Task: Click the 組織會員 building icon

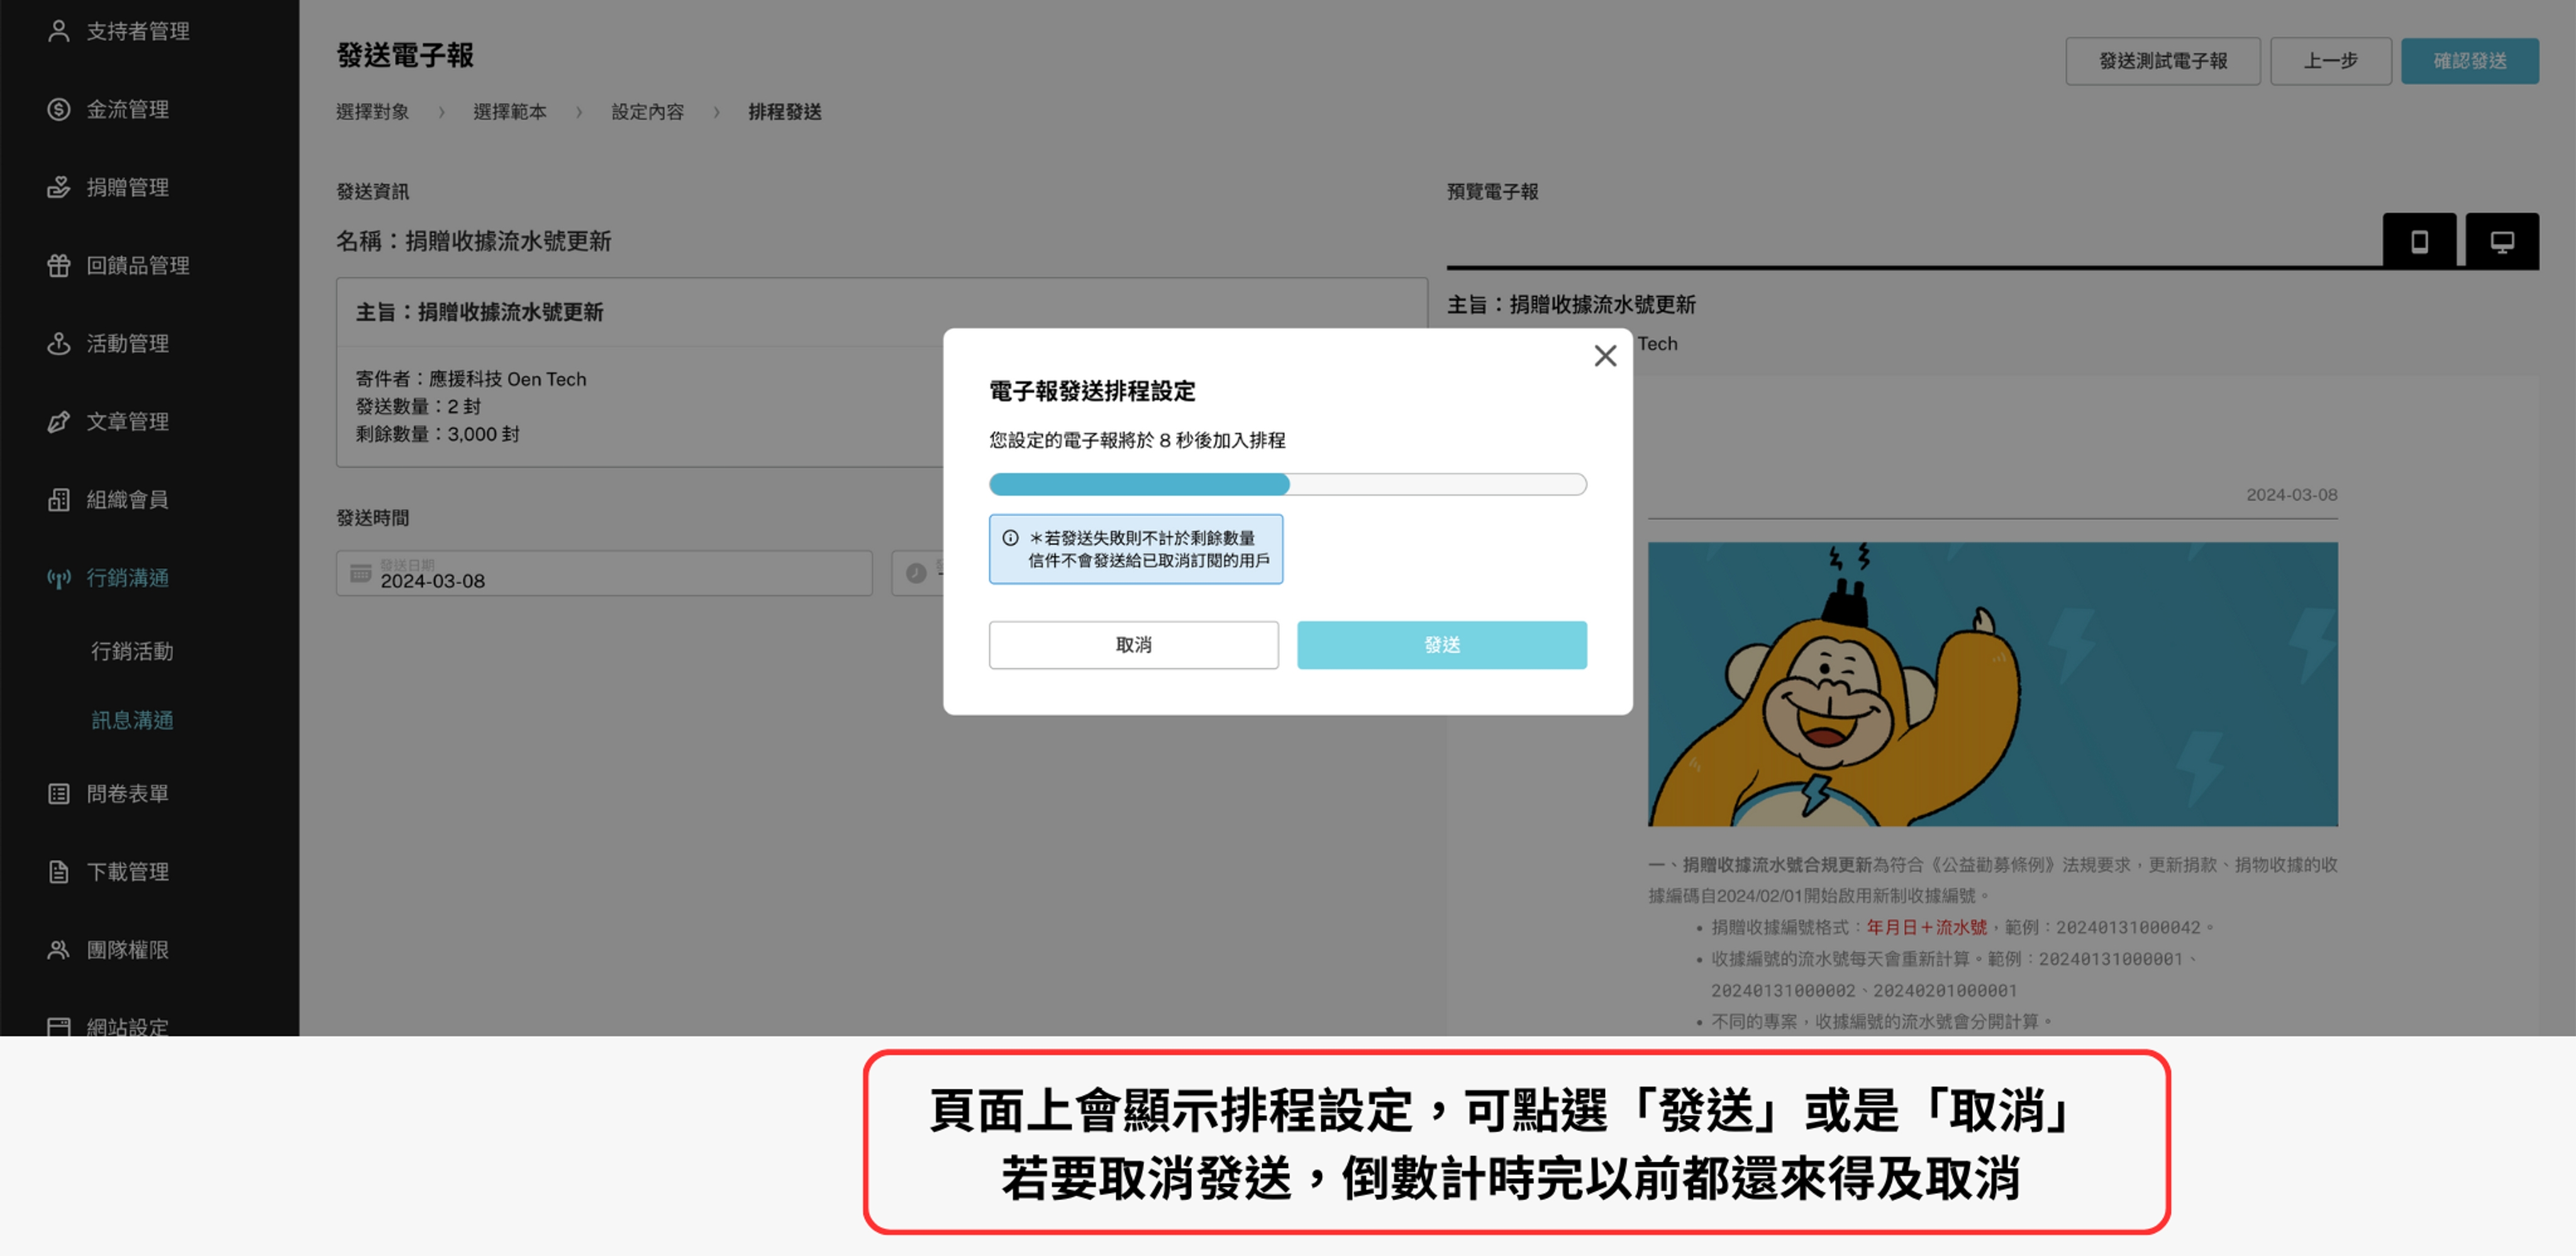Action: tap(58, 499)
